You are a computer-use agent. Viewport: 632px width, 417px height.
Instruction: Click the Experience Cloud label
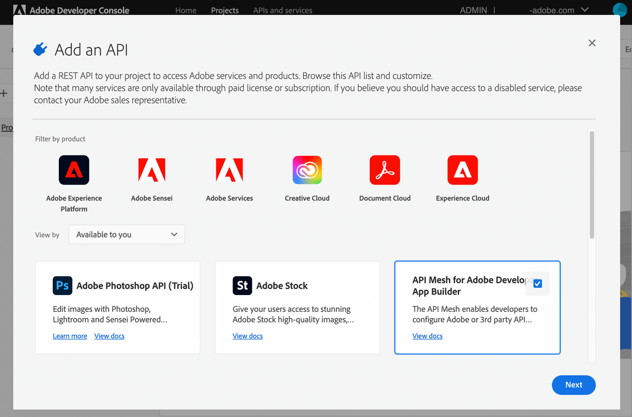463,198
